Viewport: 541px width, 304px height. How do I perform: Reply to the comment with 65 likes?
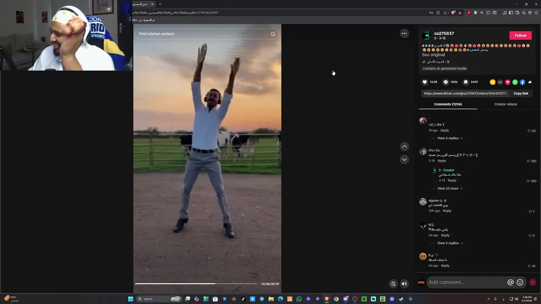click(445, 130)
